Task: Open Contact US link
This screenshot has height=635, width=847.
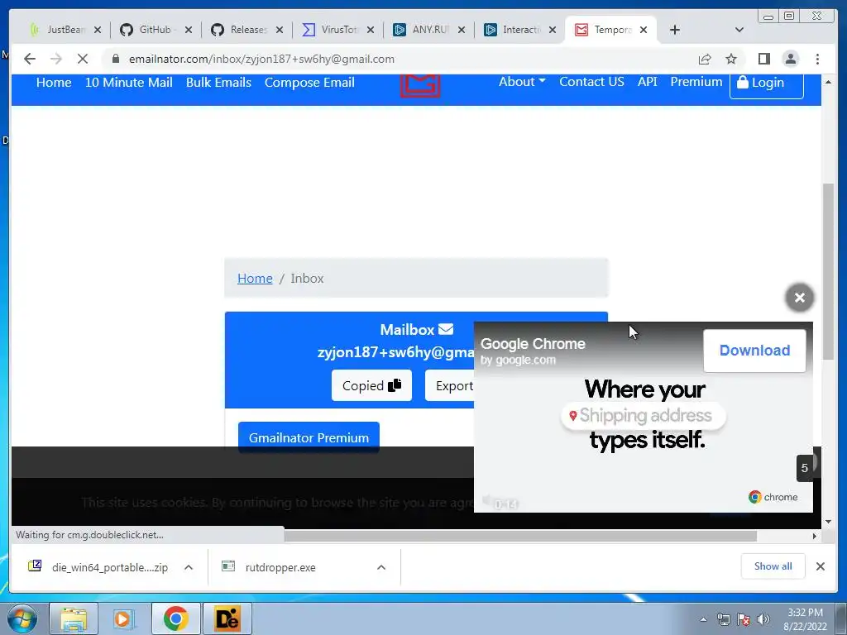Action: click(x=591, y=82)
